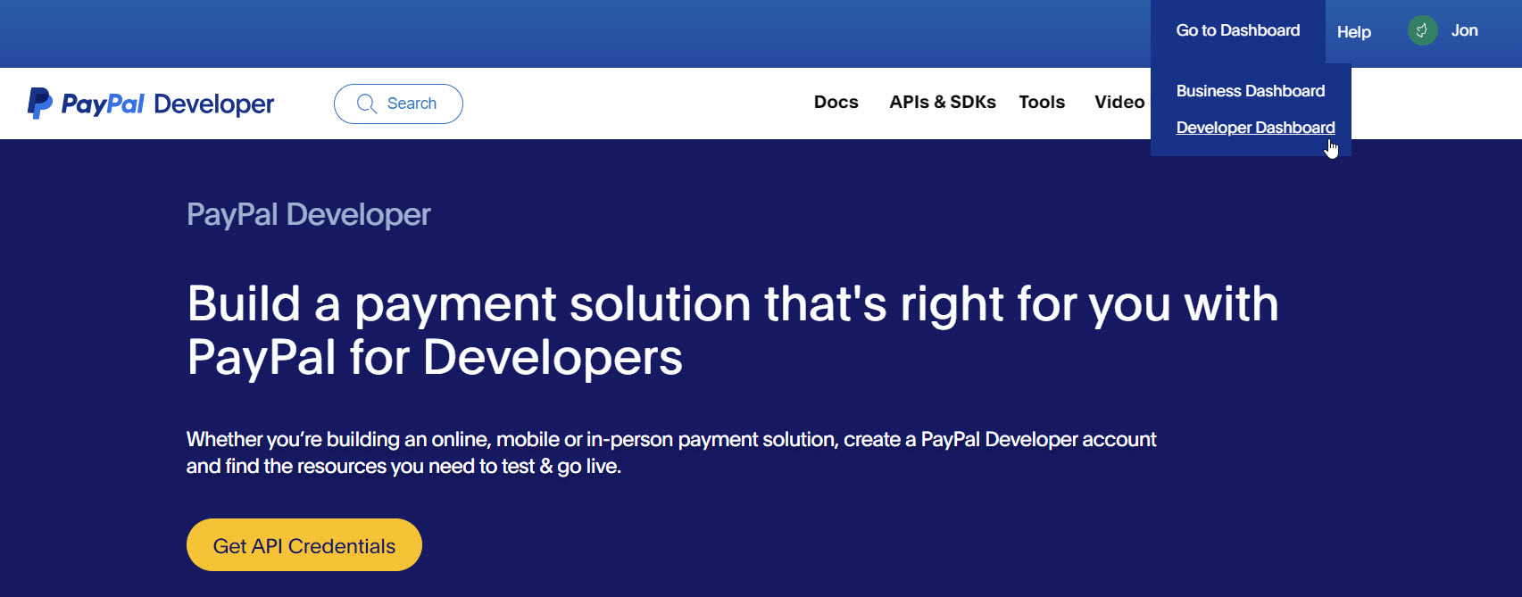1522x597 pixels.
Task: Click the Jon account name
Action: [1465, 30]
